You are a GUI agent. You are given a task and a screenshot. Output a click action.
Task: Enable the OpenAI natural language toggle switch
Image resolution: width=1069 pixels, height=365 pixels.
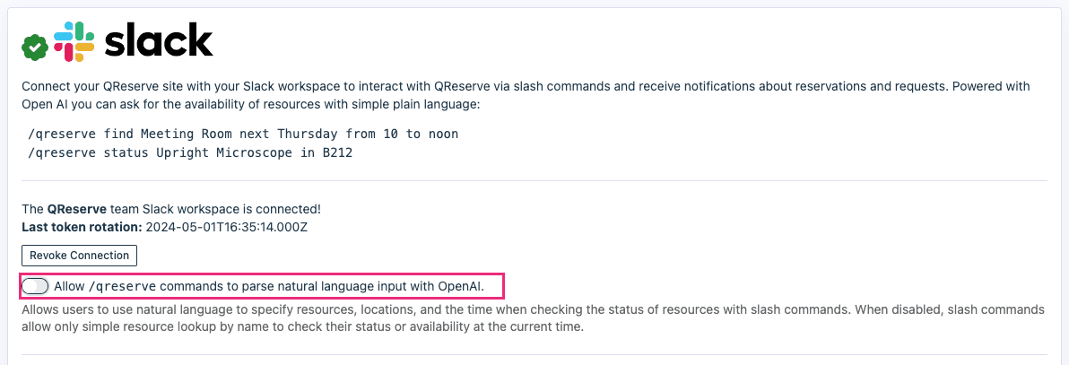pos(35,286)
